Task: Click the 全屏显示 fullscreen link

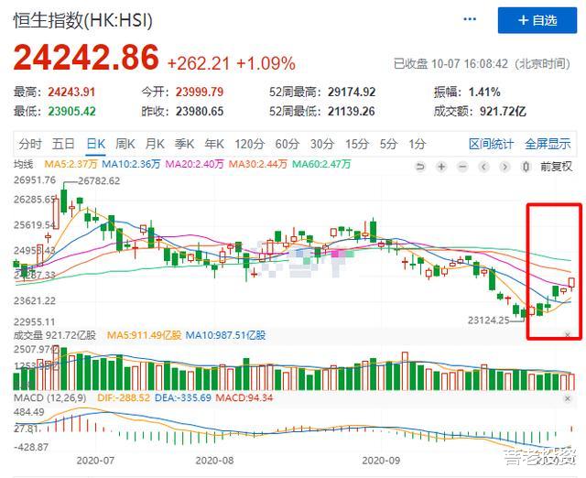Action: [548, 144]
